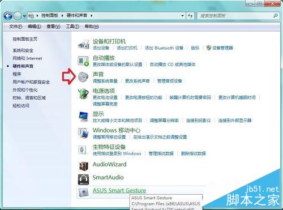Click 控制面板 in the address breadcrumb
This screenshot has height=210, width=283.
[x=50, y=15]
